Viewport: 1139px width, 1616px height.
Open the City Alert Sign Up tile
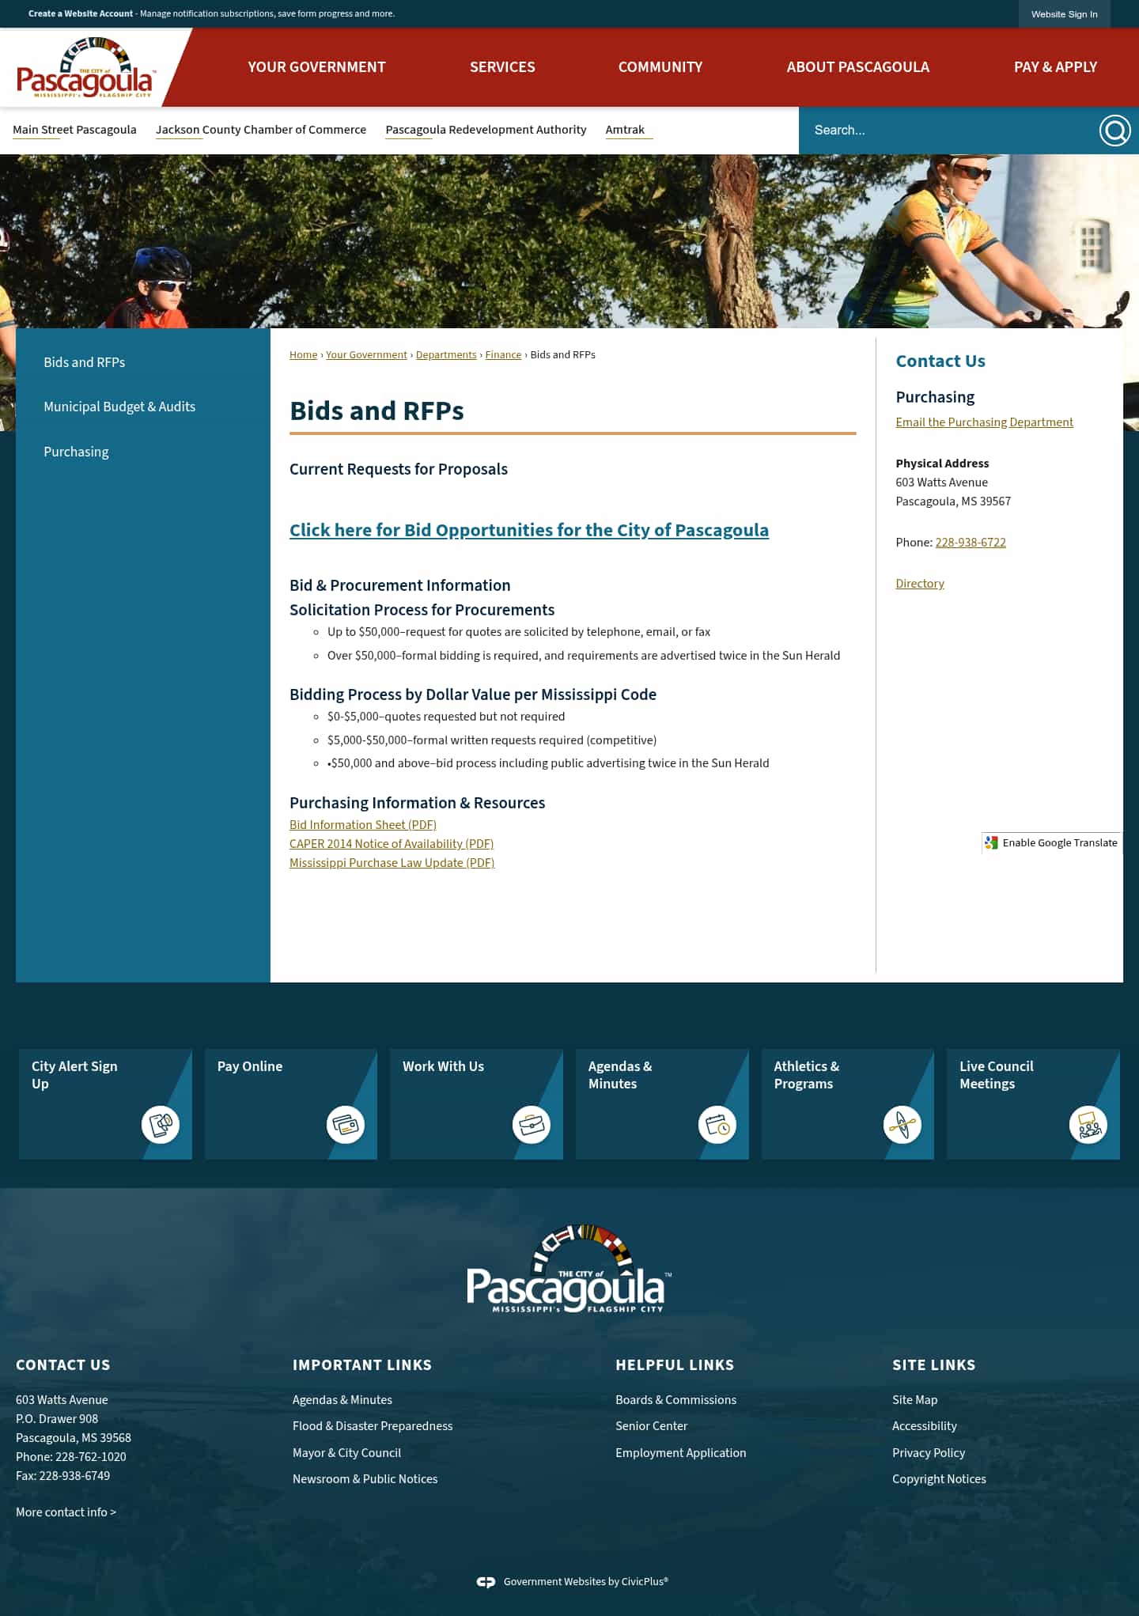tap(105, 1104)
